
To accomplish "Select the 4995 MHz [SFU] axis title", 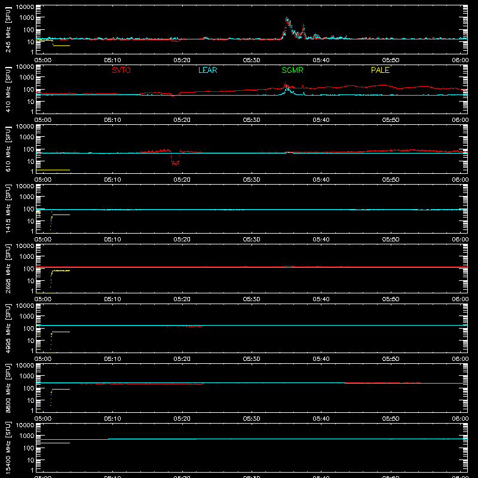I will (x=8, y=328).
